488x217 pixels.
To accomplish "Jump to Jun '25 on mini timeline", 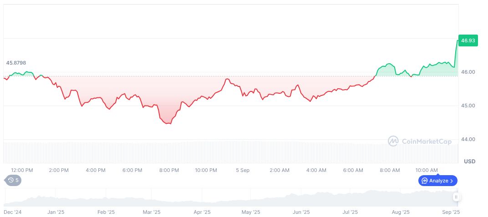I will (x=301, y=212).
